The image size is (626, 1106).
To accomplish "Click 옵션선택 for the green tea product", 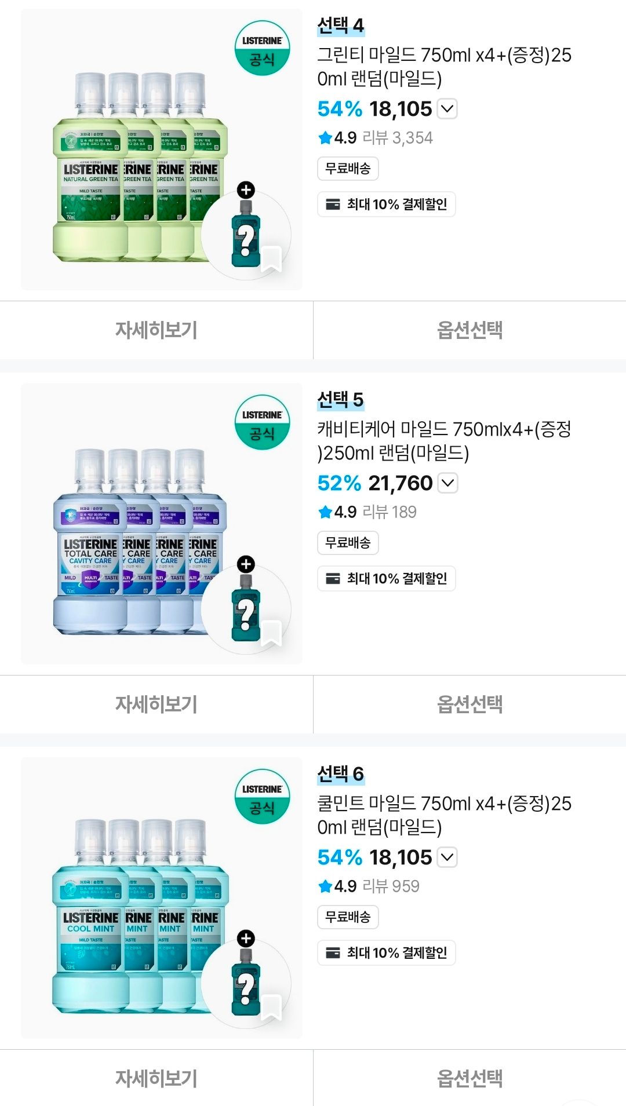I will pos(470,330).
